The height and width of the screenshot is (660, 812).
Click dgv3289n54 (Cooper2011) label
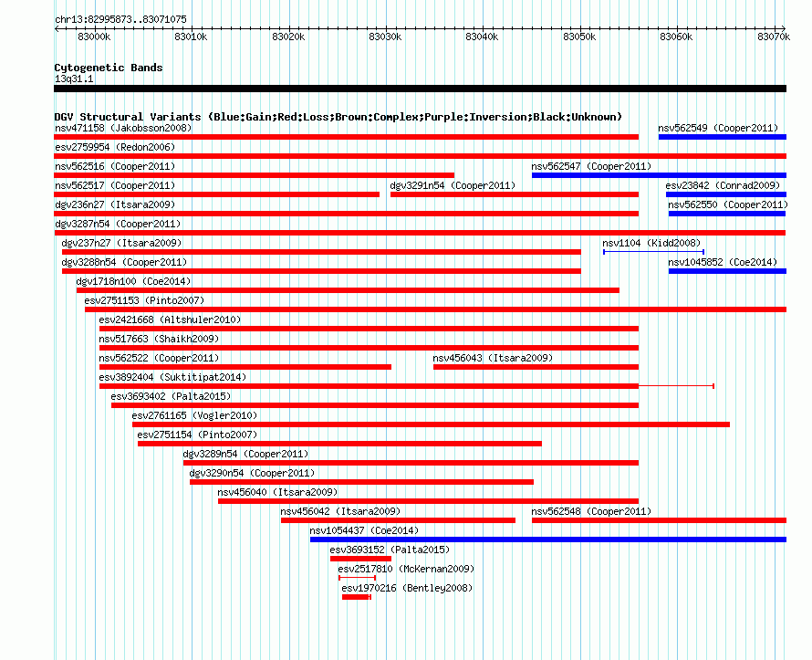(245, 454)
